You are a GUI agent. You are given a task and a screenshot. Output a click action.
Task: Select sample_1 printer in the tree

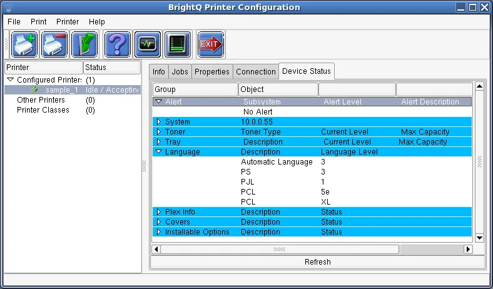tap(73, 90)
